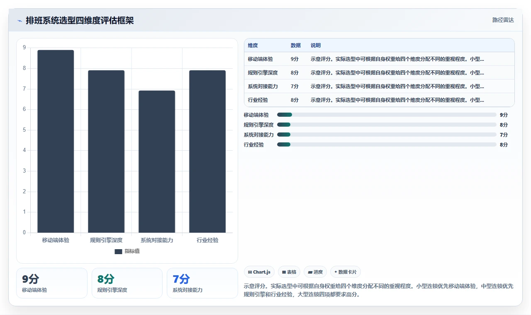Click the lightning icon beside the title
531x315 pixels.
[19, 21]
